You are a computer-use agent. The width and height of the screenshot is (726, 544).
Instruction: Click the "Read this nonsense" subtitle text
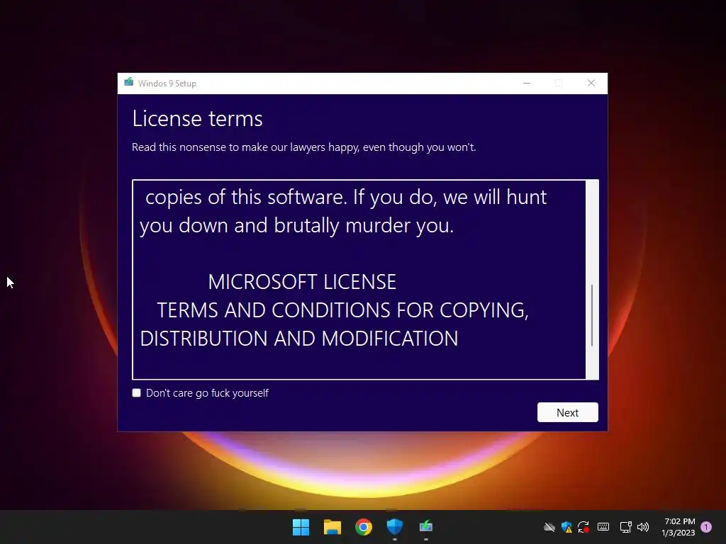303,147
